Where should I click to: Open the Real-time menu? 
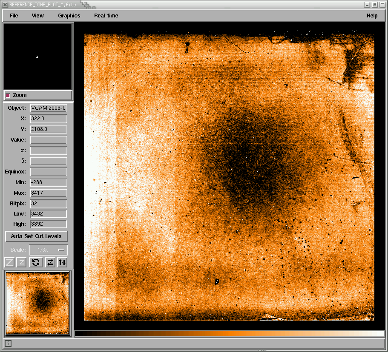pos(106,16)
